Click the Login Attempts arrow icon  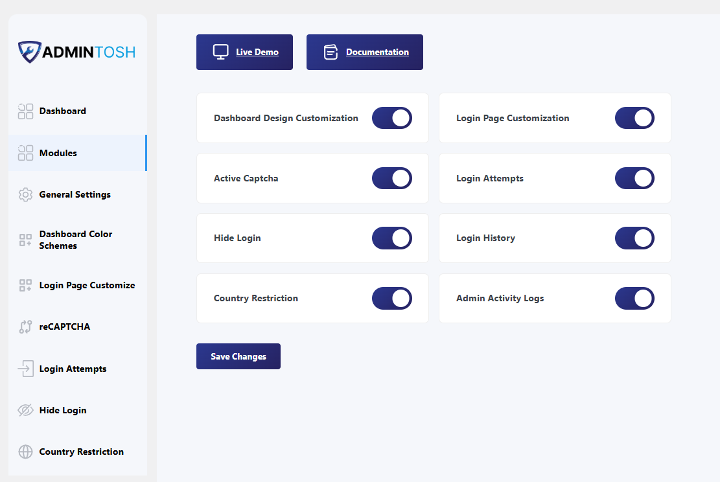pyautogui.click(x=25, y=369)
